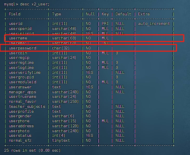The image size is (190, 155).
Task: Click the 'Type' column header
Action: (x=56, y=14)
